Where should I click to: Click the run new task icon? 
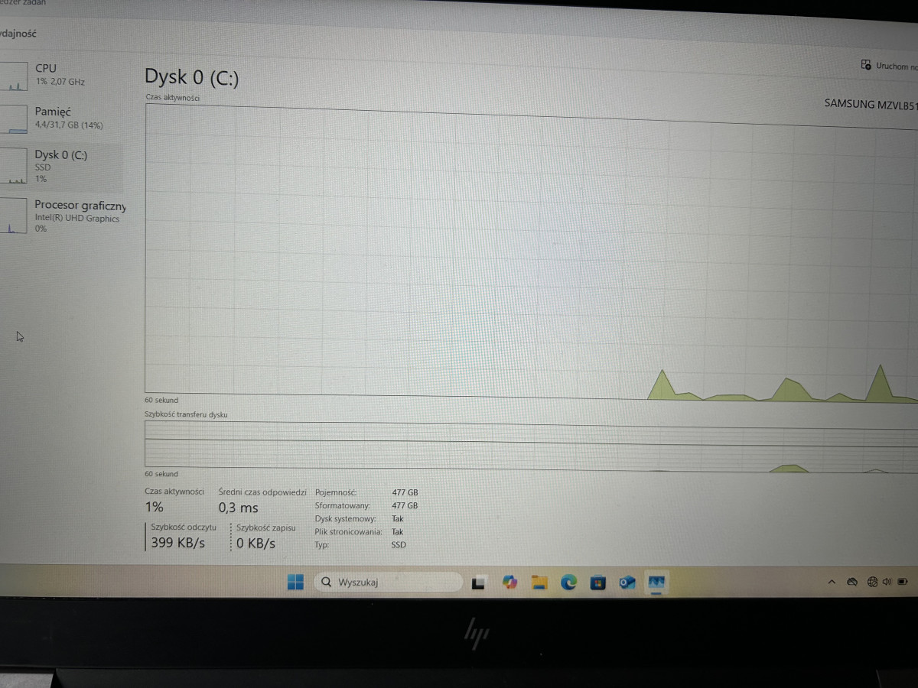pyautogui.click(x=866, y=65)
